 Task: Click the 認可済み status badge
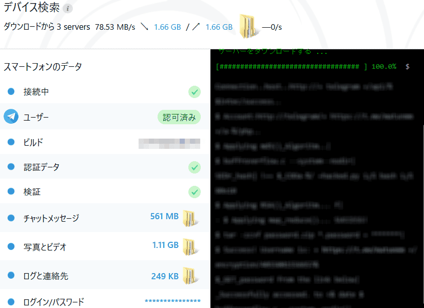[x=179, y=117]
